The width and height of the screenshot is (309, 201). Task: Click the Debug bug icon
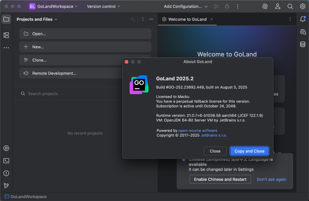[x=227, y=6]
